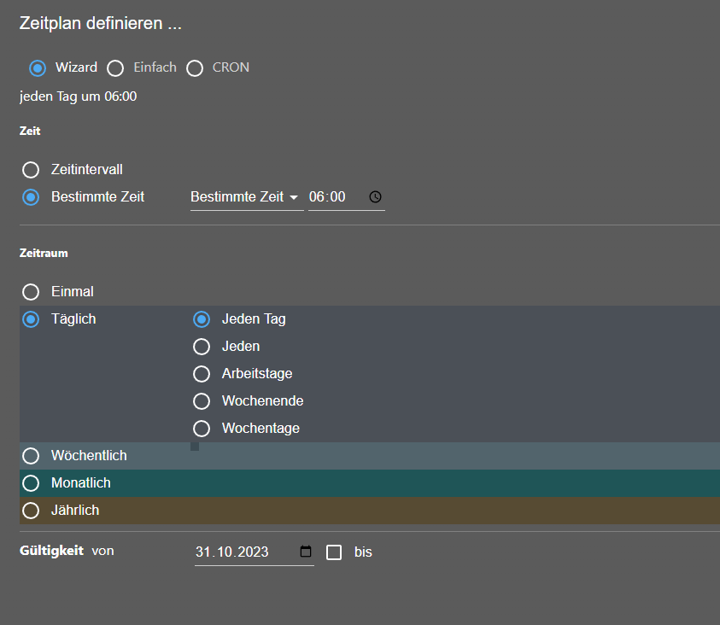Click the schedule summary 'jeden Tag um 06:00'

tap(78, 96)
